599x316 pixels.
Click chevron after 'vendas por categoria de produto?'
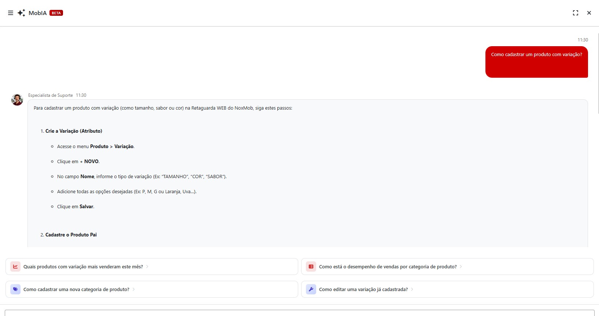[x=461, y=267]
